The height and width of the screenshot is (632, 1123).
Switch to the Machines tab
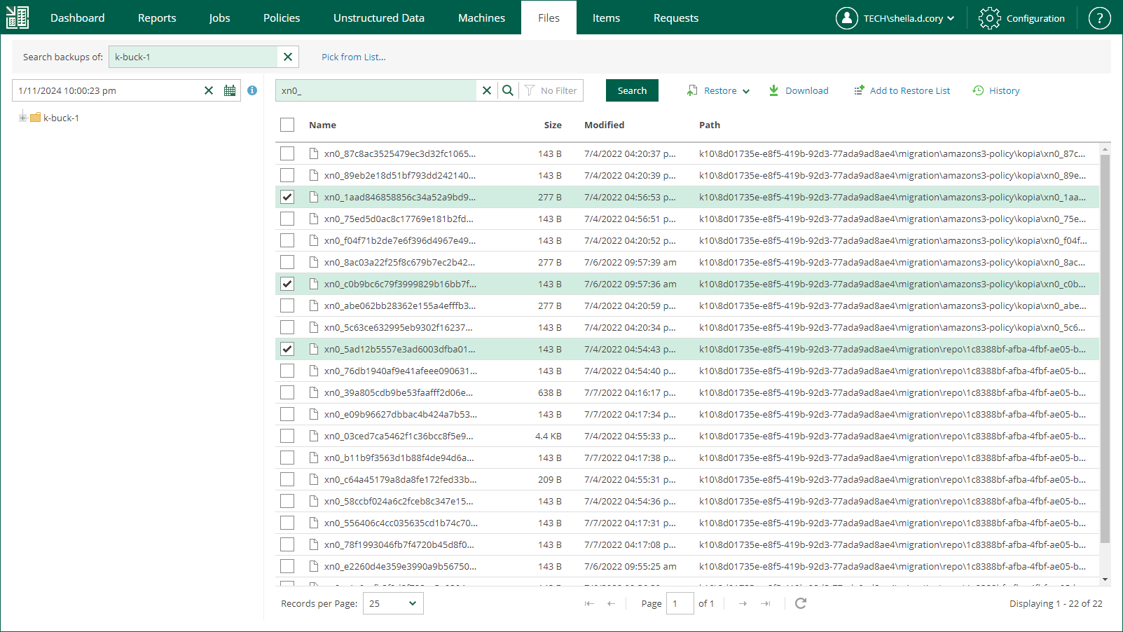tap(481, 18)
